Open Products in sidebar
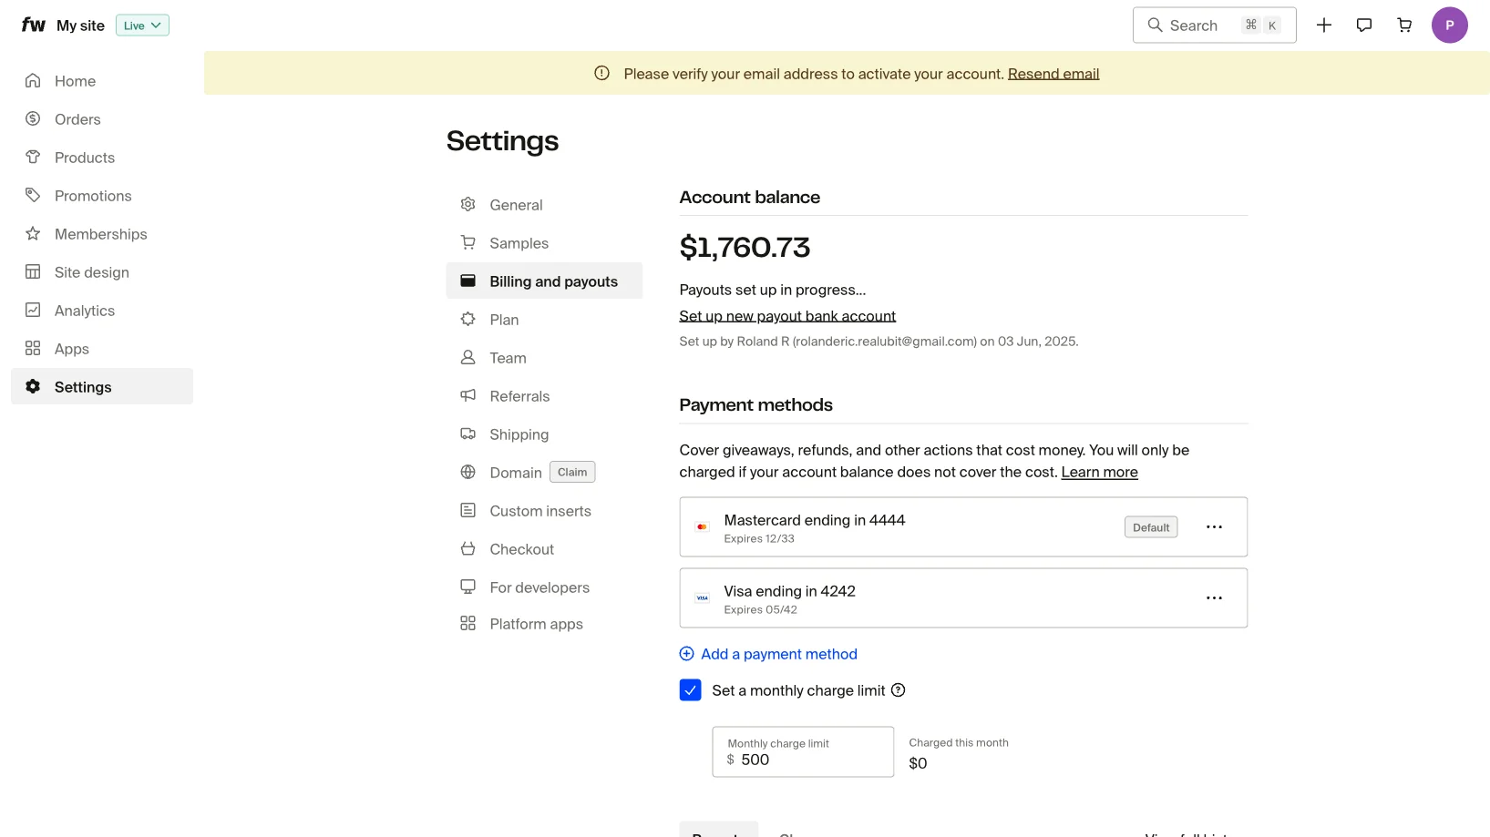Image resolution: width=1490 pixels, height=837 pixels. (102, 158)
